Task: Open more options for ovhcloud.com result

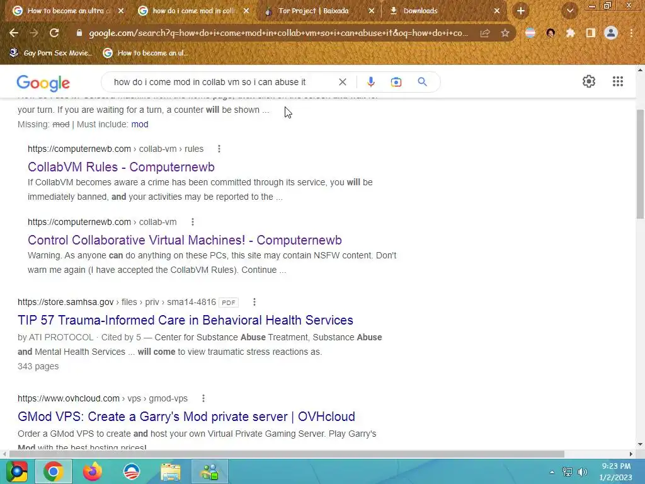Action: (203, 398)
